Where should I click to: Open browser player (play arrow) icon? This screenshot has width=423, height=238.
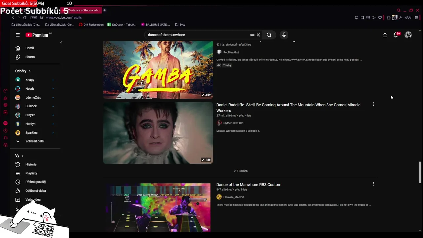(374, 18)
